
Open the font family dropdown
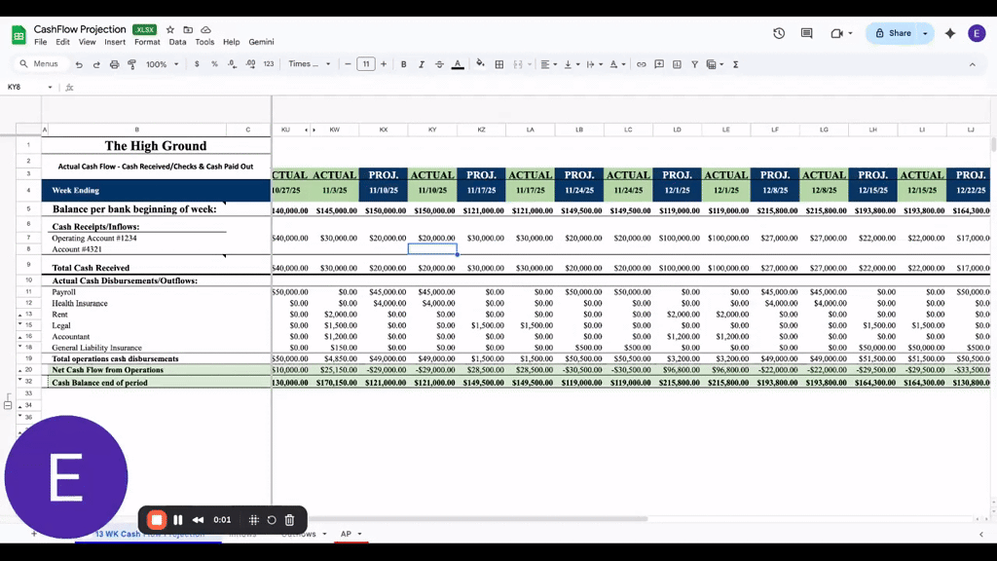click(x=310, y=63)
